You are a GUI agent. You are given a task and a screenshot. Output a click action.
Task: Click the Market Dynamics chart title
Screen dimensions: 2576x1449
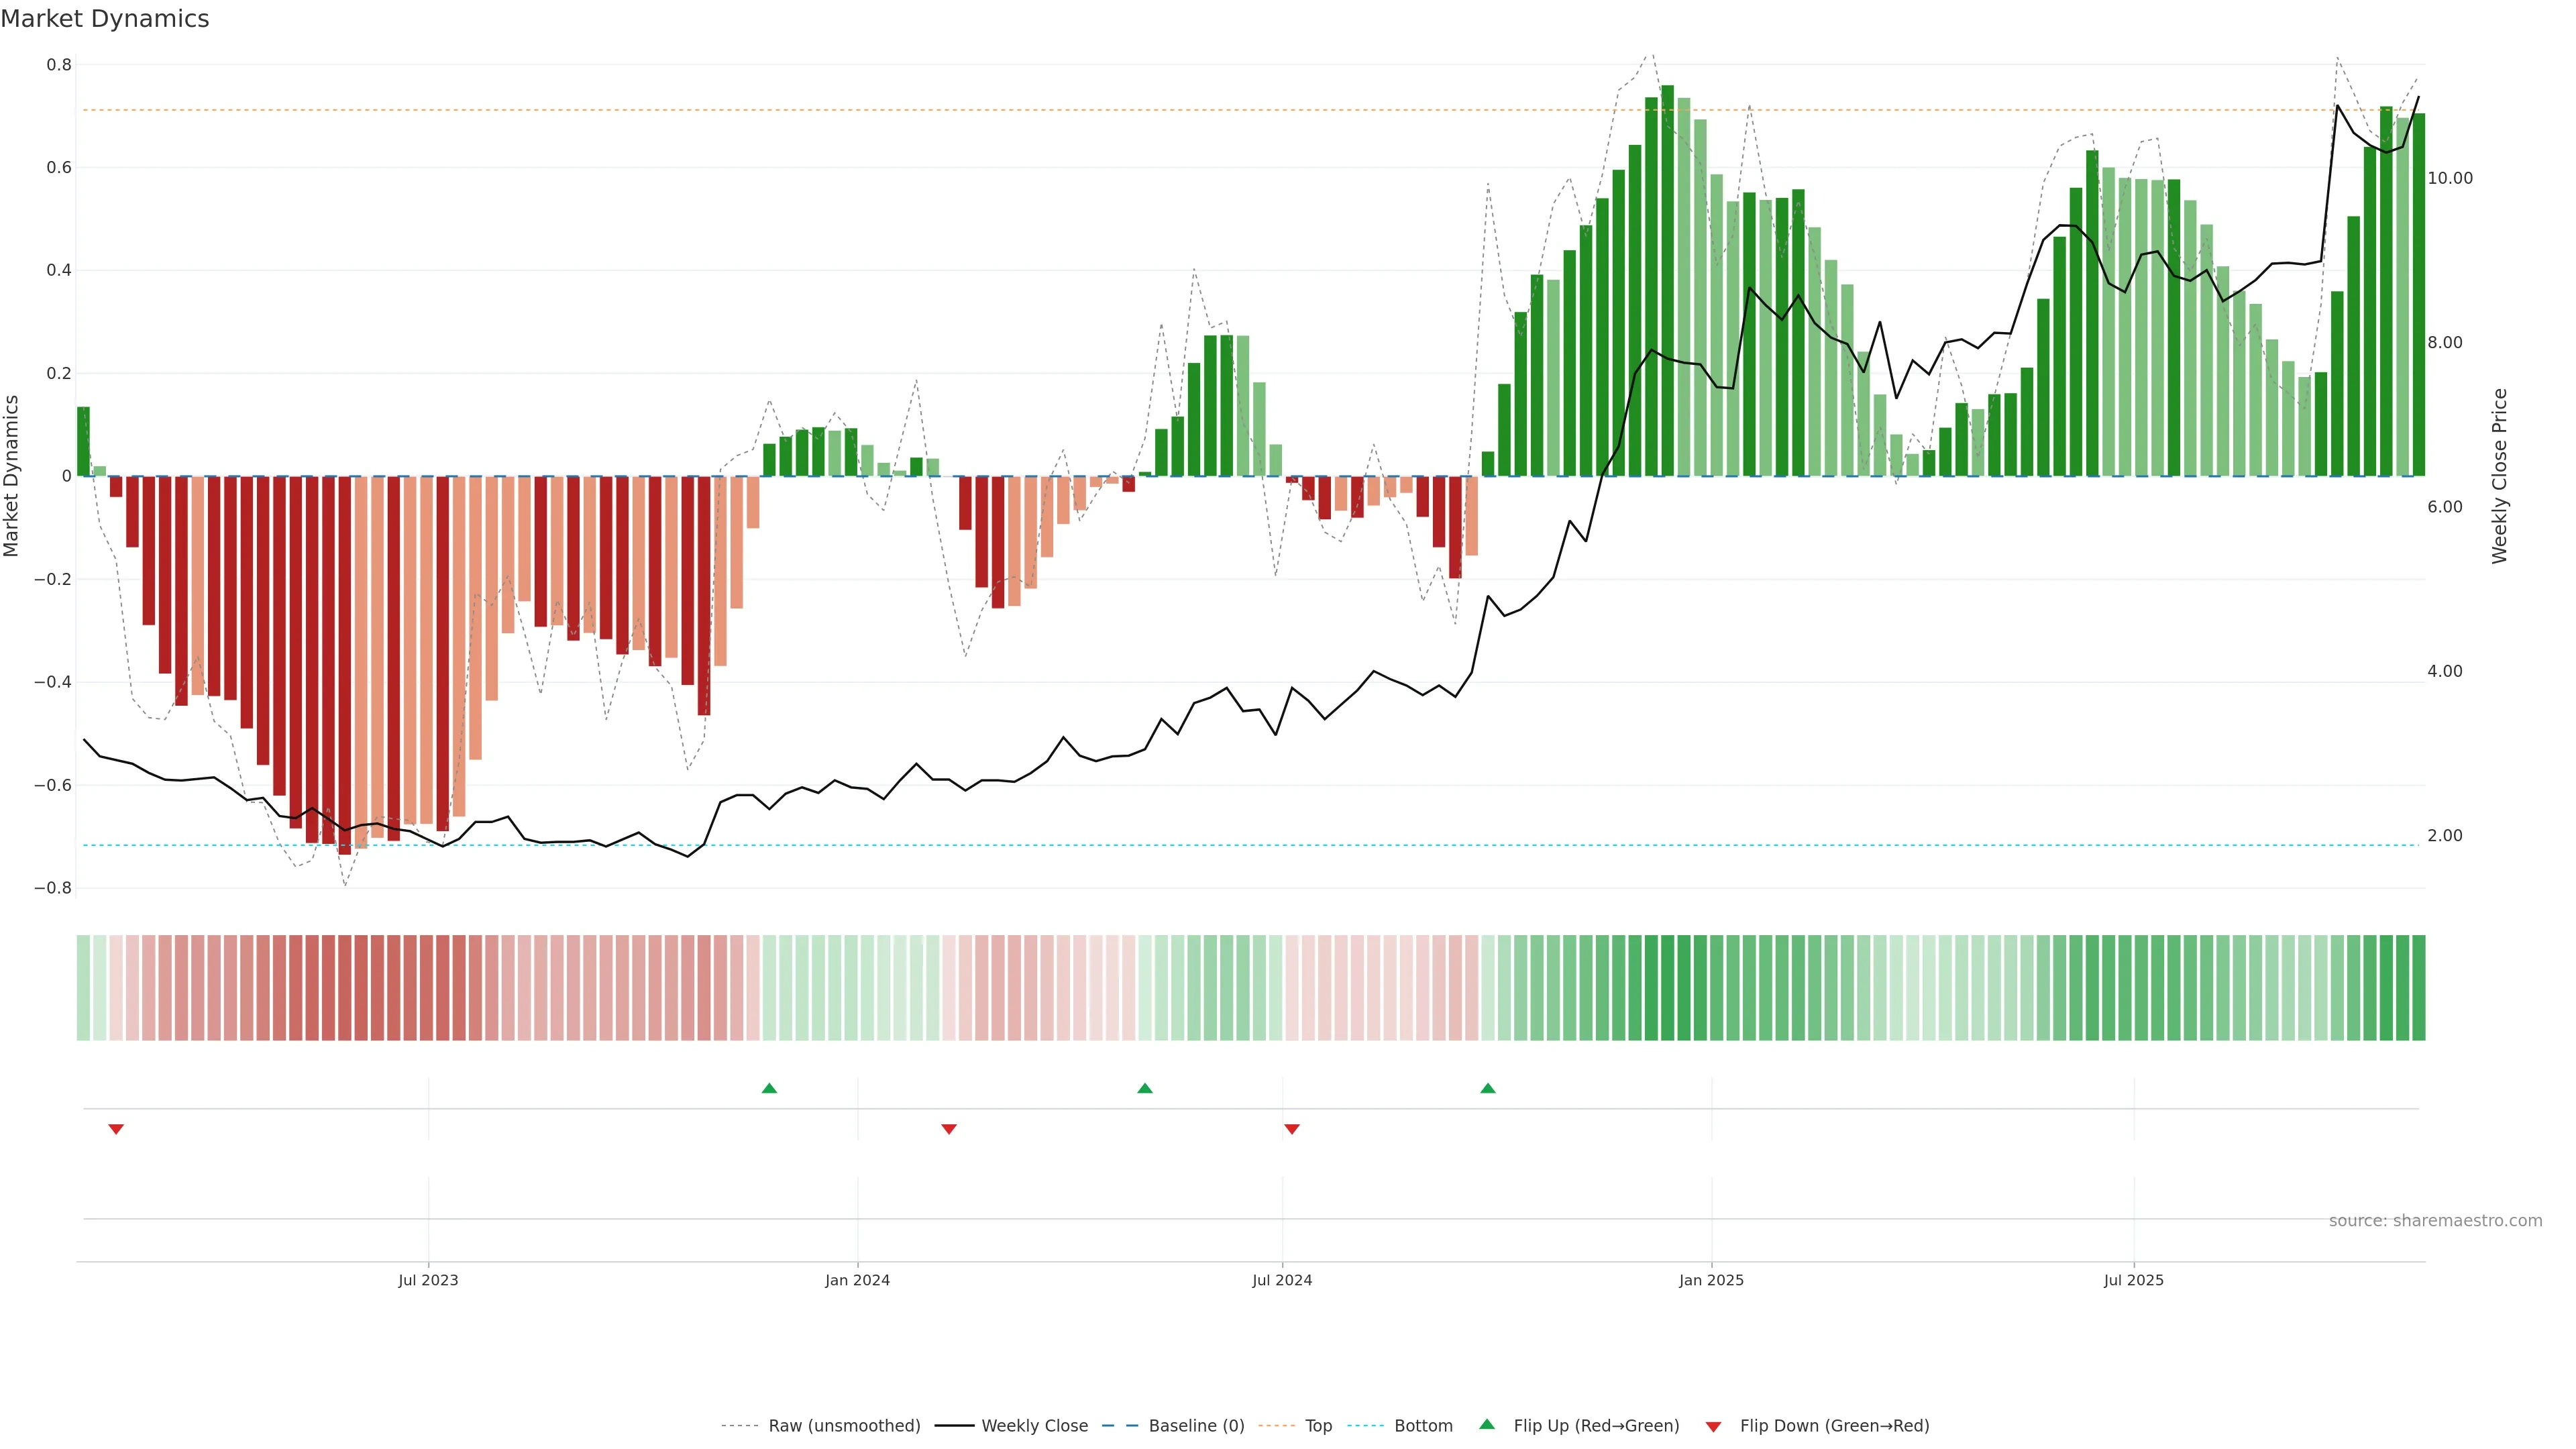105,19
